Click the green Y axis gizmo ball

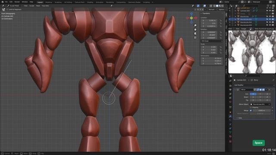click(x=191, y=18)
